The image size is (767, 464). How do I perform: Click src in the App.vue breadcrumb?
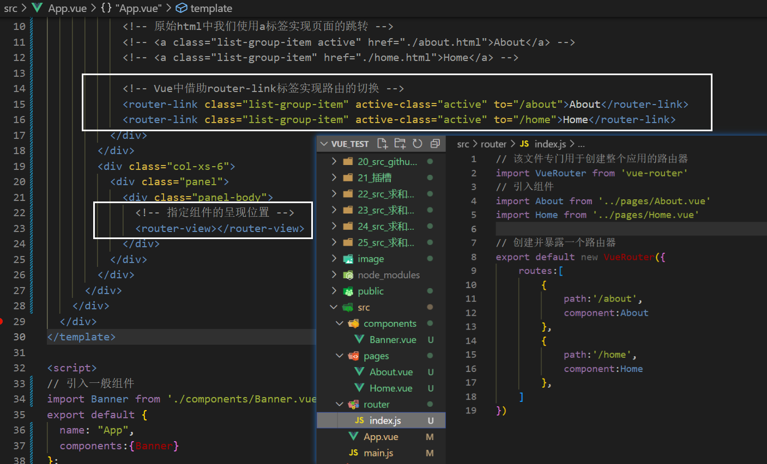(x=10, y=8)
